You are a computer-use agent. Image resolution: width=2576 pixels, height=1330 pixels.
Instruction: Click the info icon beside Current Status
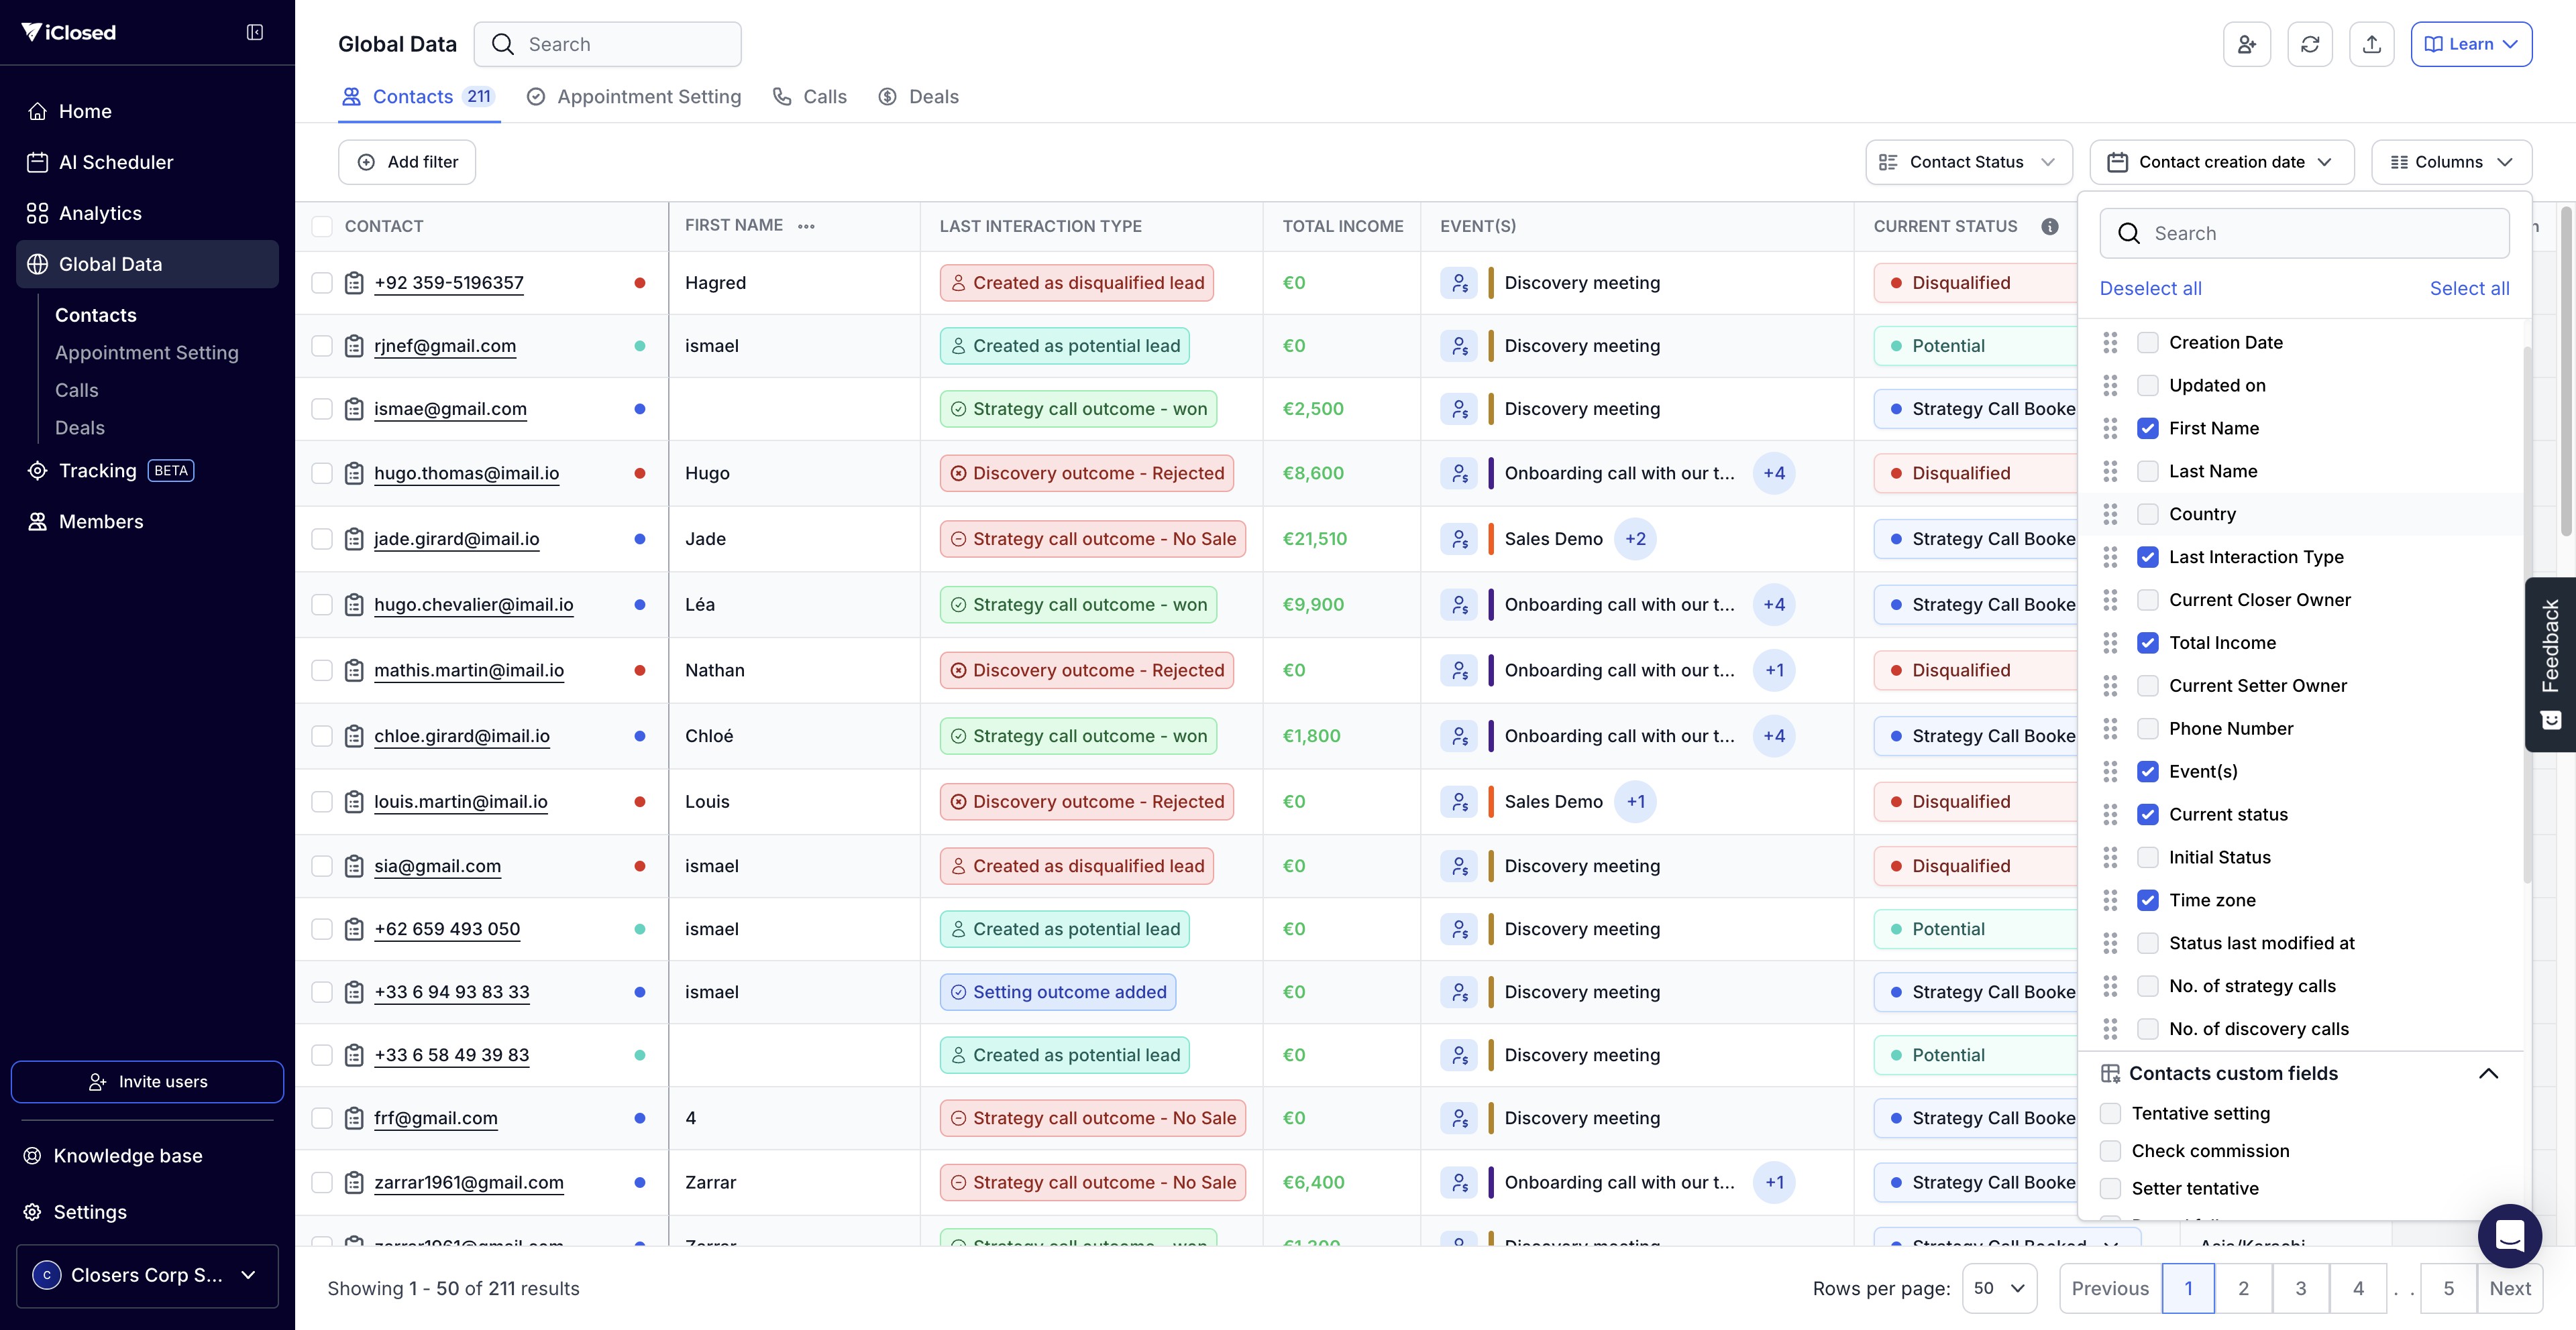coord(2049,226)
